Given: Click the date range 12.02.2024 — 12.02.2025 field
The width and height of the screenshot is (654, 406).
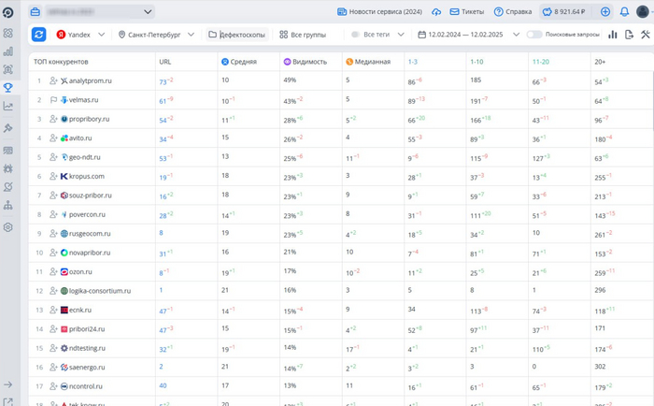Looking at the screenshot, I should point(464,35).
